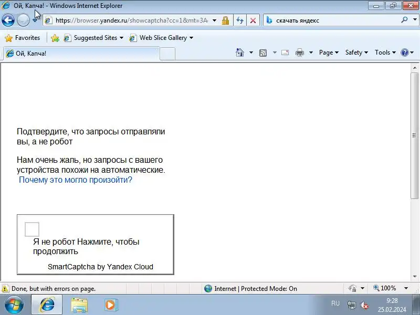Minimize the Internet Explorer window
420x315 pixels.
[376, 5]
